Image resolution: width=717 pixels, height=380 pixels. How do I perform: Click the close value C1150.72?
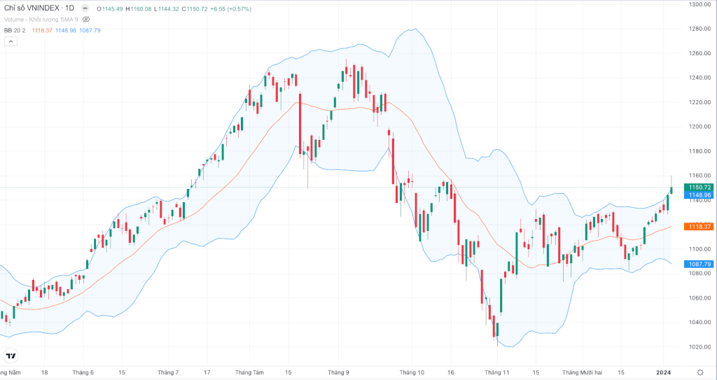(x=195, y=8)
